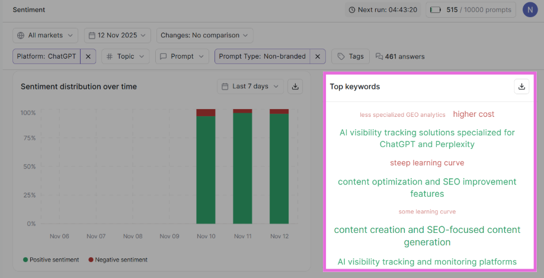The height and width of the screenshot is (278, 544).
Task: Remove the Prompt Type: Non-branded filter
Action: (x=318, y=56)
